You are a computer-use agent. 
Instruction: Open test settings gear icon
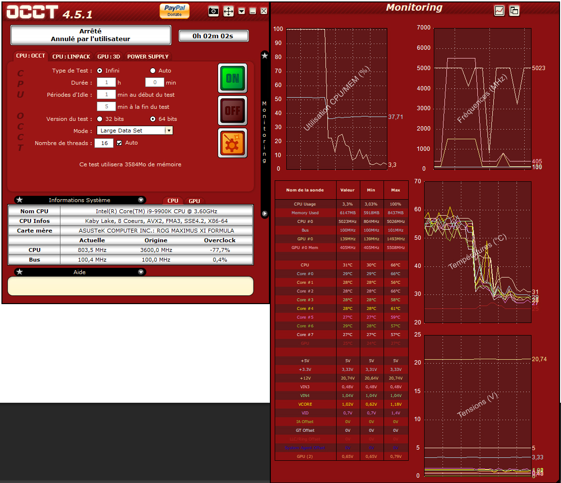(232, 143)
